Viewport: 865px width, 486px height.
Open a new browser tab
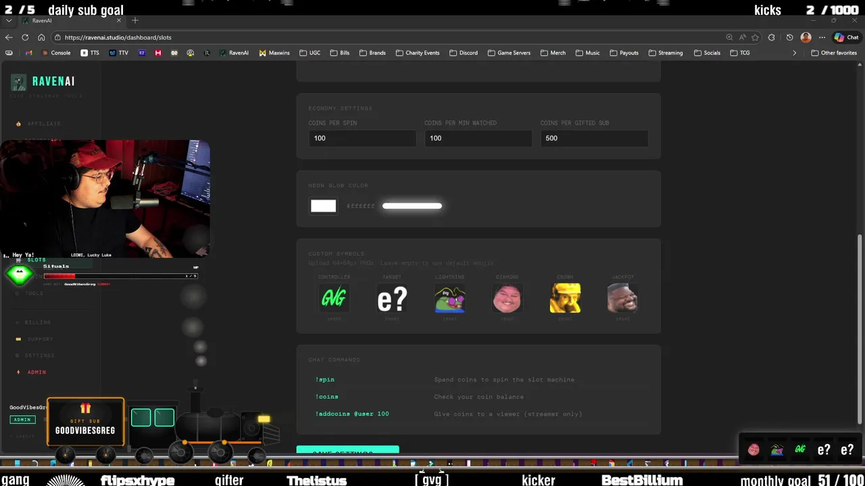click(134, 20)
